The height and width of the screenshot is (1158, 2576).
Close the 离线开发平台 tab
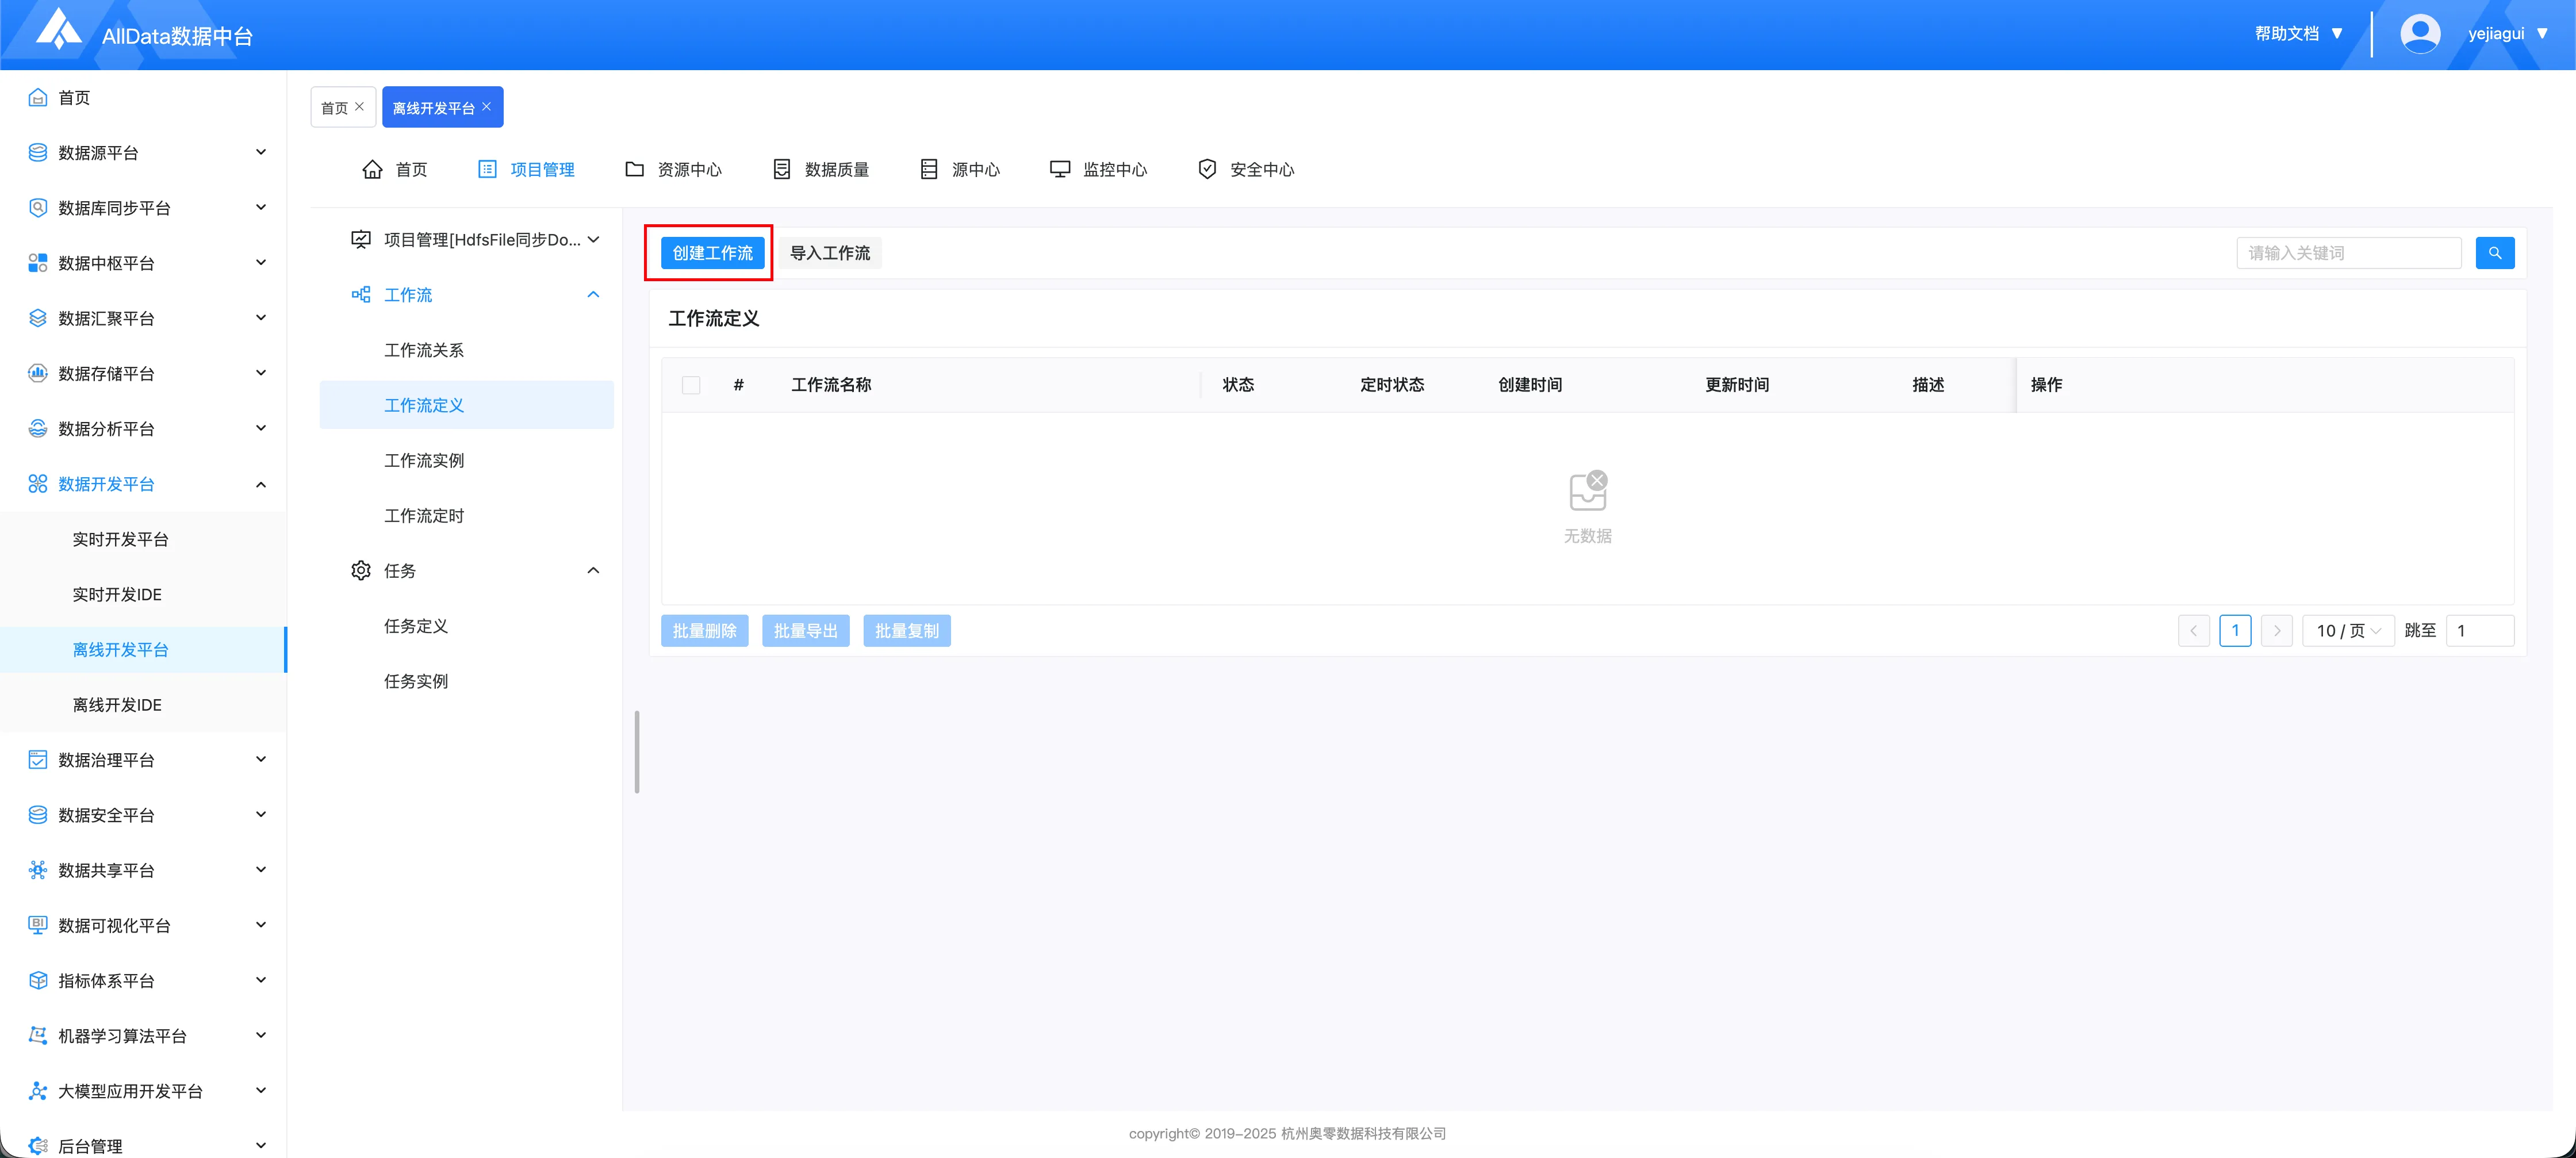[x=487, y=107]
